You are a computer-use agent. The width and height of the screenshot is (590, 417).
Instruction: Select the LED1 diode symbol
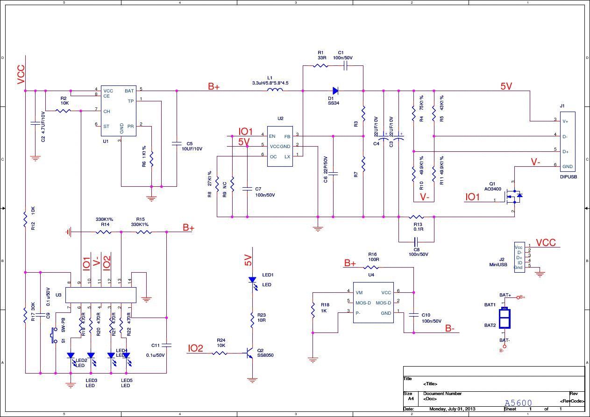pos(252,280)
